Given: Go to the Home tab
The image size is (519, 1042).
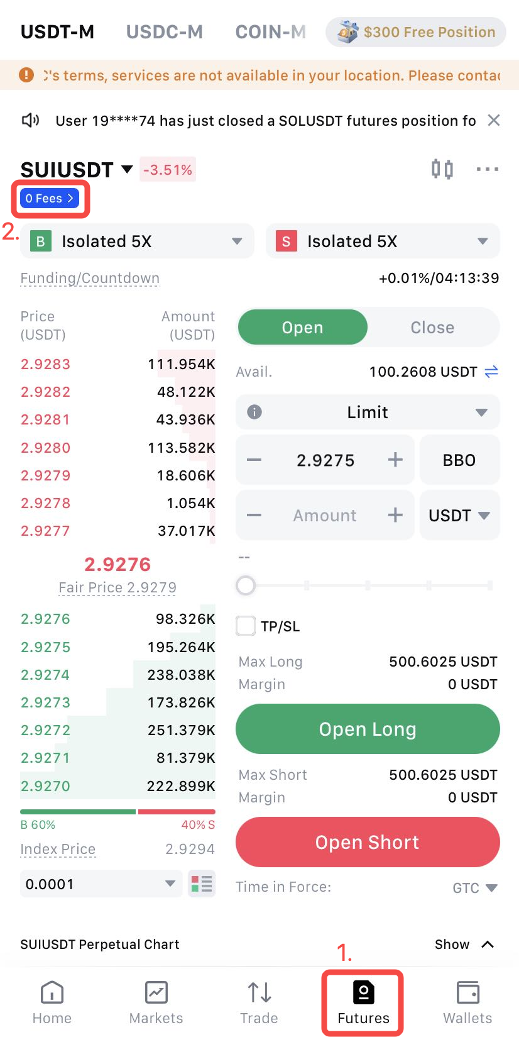Looking at the screenshot, I should tap(52, 1002).
